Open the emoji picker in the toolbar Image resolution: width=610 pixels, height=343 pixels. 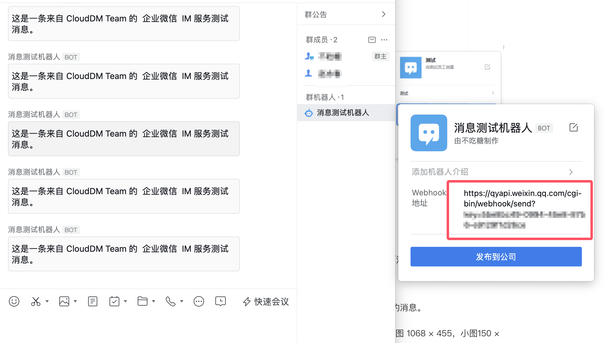coord(14,301)
